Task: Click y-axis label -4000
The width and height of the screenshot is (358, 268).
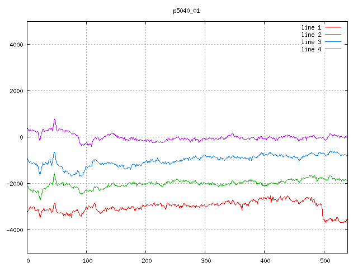Action: click(15, 230)
